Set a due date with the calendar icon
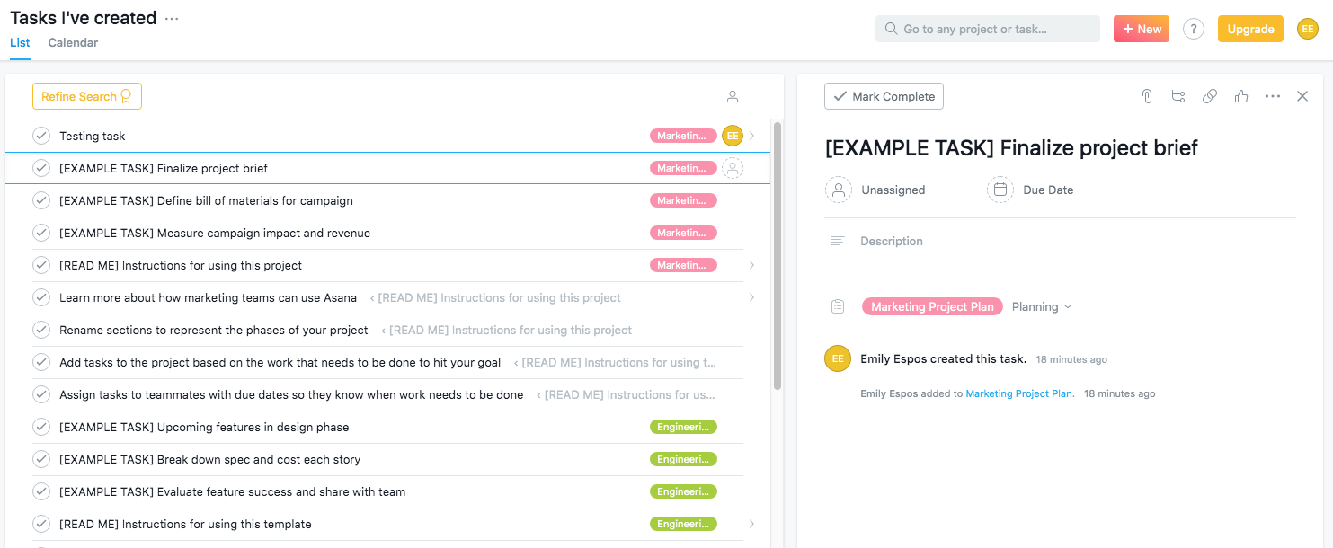This screenshot has width=1333, height=548. (x=1000, y=190)
